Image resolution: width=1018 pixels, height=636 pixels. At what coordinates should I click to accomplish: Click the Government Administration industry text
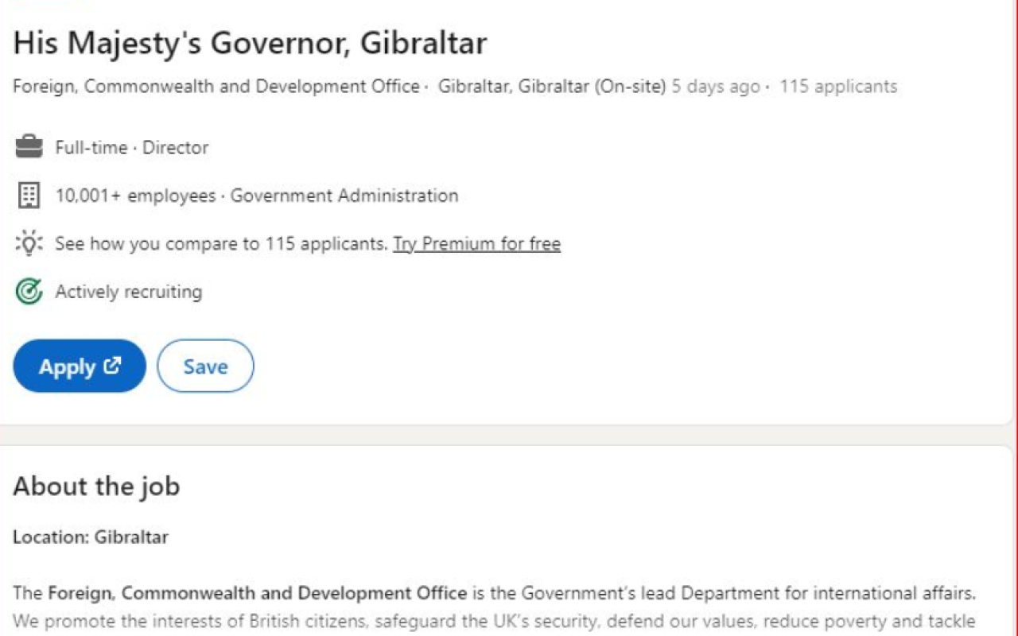coord(344,196)
